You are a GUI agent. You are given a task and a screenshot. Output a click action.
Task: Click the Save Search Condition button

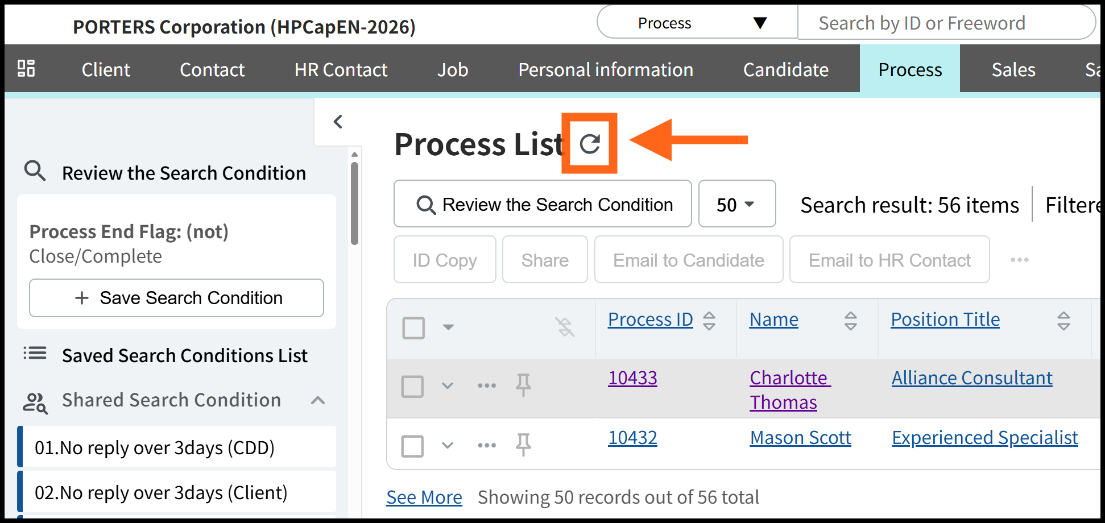[x=176, y=298]
